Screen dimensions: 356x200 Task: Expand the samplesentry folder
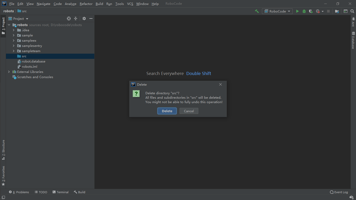pyautogui.click(x=14, y=46)
